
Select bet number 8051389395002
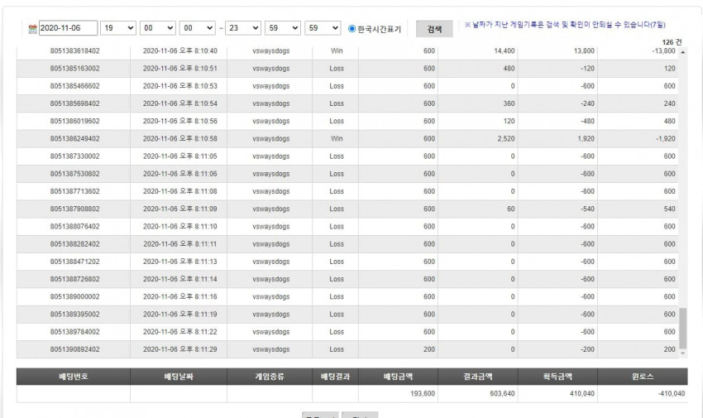[75, 315]
